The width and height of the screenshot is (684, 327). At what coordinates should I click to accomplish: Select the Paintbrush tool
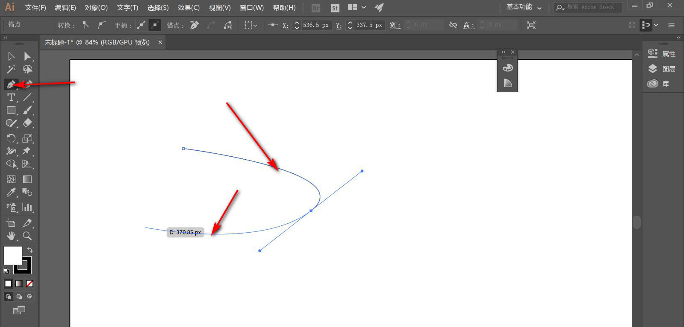[x=27, y=110]
